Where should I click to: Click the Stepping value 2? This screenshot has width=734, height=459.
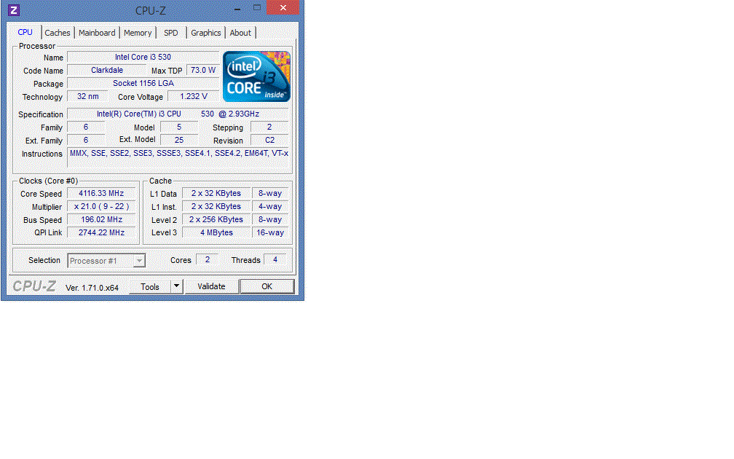(x=269, y=127)
